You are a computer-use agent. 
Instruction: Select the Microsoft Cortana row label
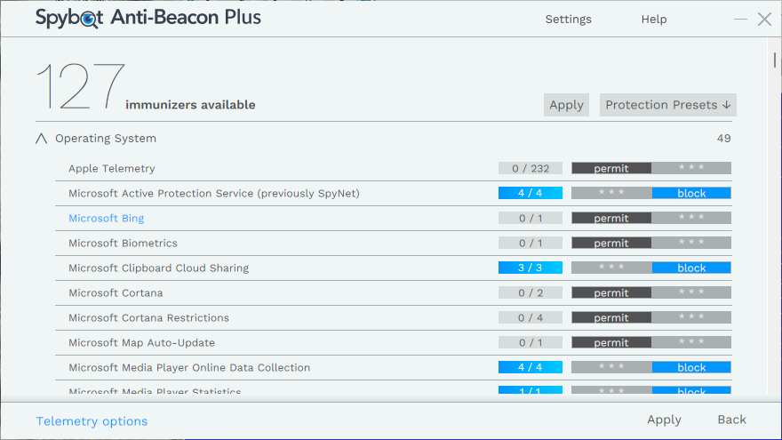coord(116,292)
